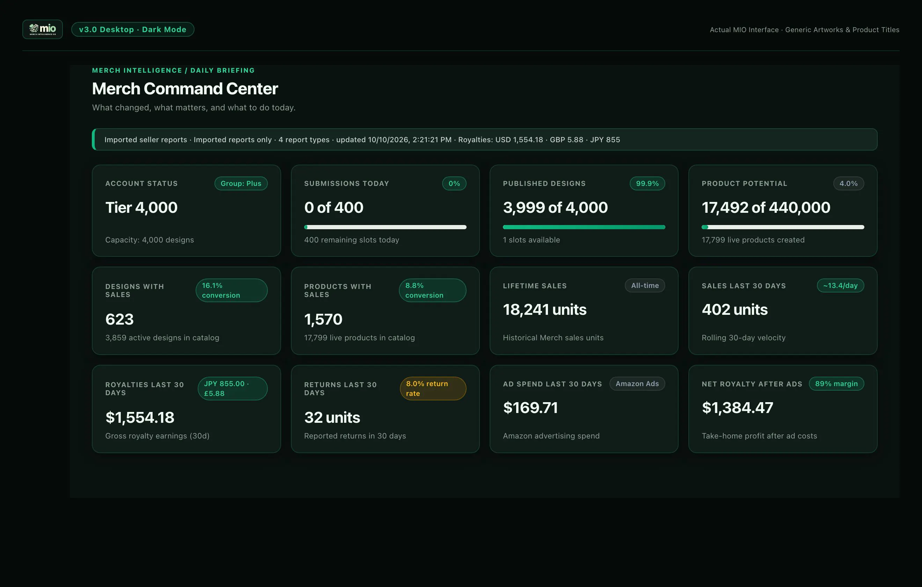
Task: Click 'Rolling 30-day velocity' text
Action: pyautogui.click(x=744, y=338)
